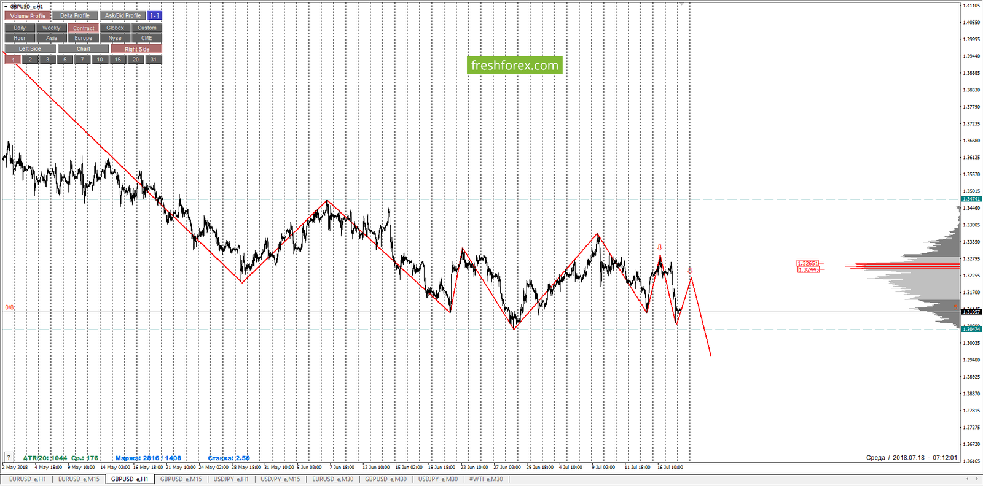Switch to EURUSD_e,M30 chart tab
Viewport: 983px width, 486px height.
[x=332, y=479]
